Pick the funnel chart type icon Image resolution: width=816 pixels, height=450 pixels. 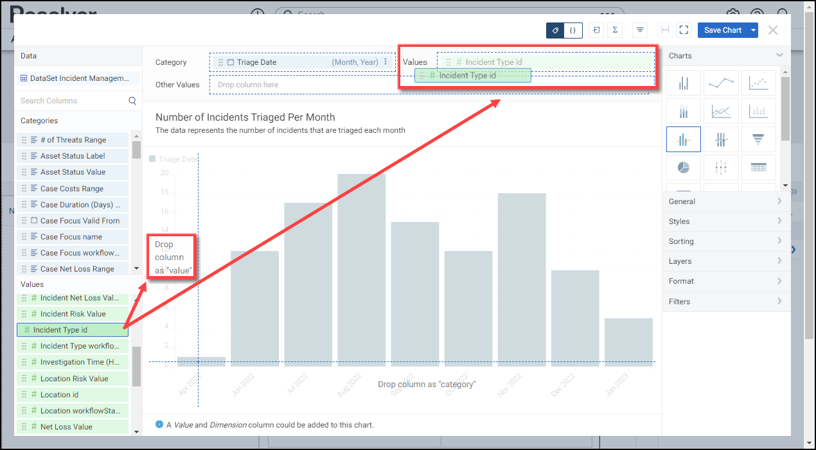click(758, 139)
